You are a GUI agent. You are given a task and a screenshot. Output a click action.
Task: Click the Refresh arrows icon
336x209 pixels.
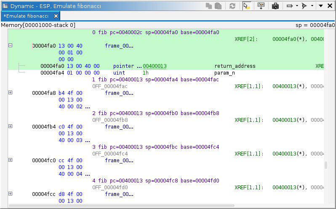click(x=232, y=6)
